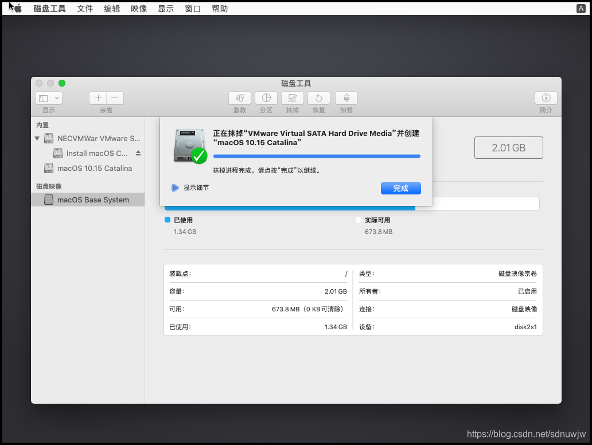Open the 映像 menu
Viewport: 592px width, 445px height.
tap(139, 9)
